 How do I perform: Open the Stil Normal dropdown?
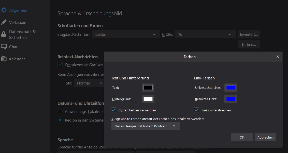pyautogui.click(x=89, y=83)
